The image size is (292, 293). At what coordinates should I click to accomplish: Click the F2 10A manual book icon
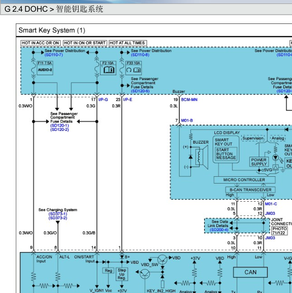pos(109,70)
